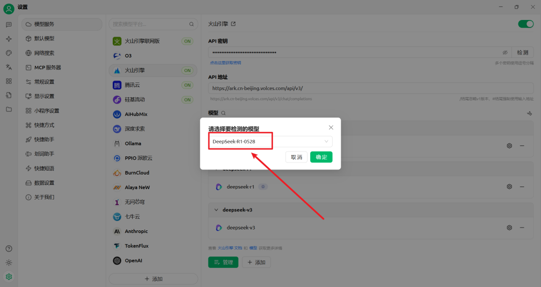Image resolution: width=541 pixels, height=287 pixels.
Task: Open settings gear for deepseek-r1 model
Action: 509,186
